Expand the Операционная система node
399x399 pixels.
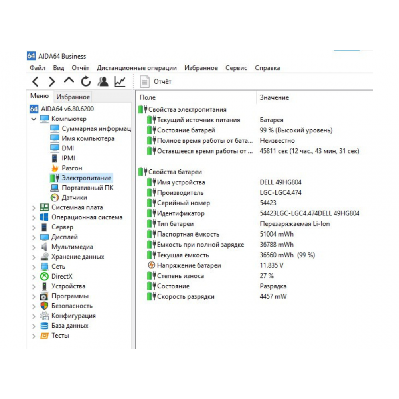point(34,218)
